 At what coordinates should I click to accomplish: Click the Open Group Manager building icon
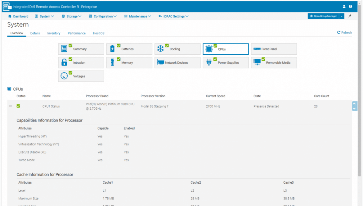(x=311, y=16)
